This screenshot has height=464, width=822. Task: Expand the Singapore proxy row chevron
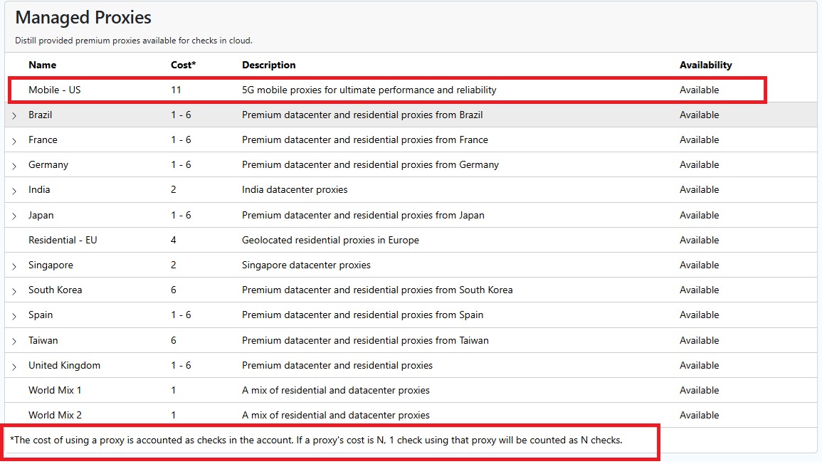[x=14, y=265]
